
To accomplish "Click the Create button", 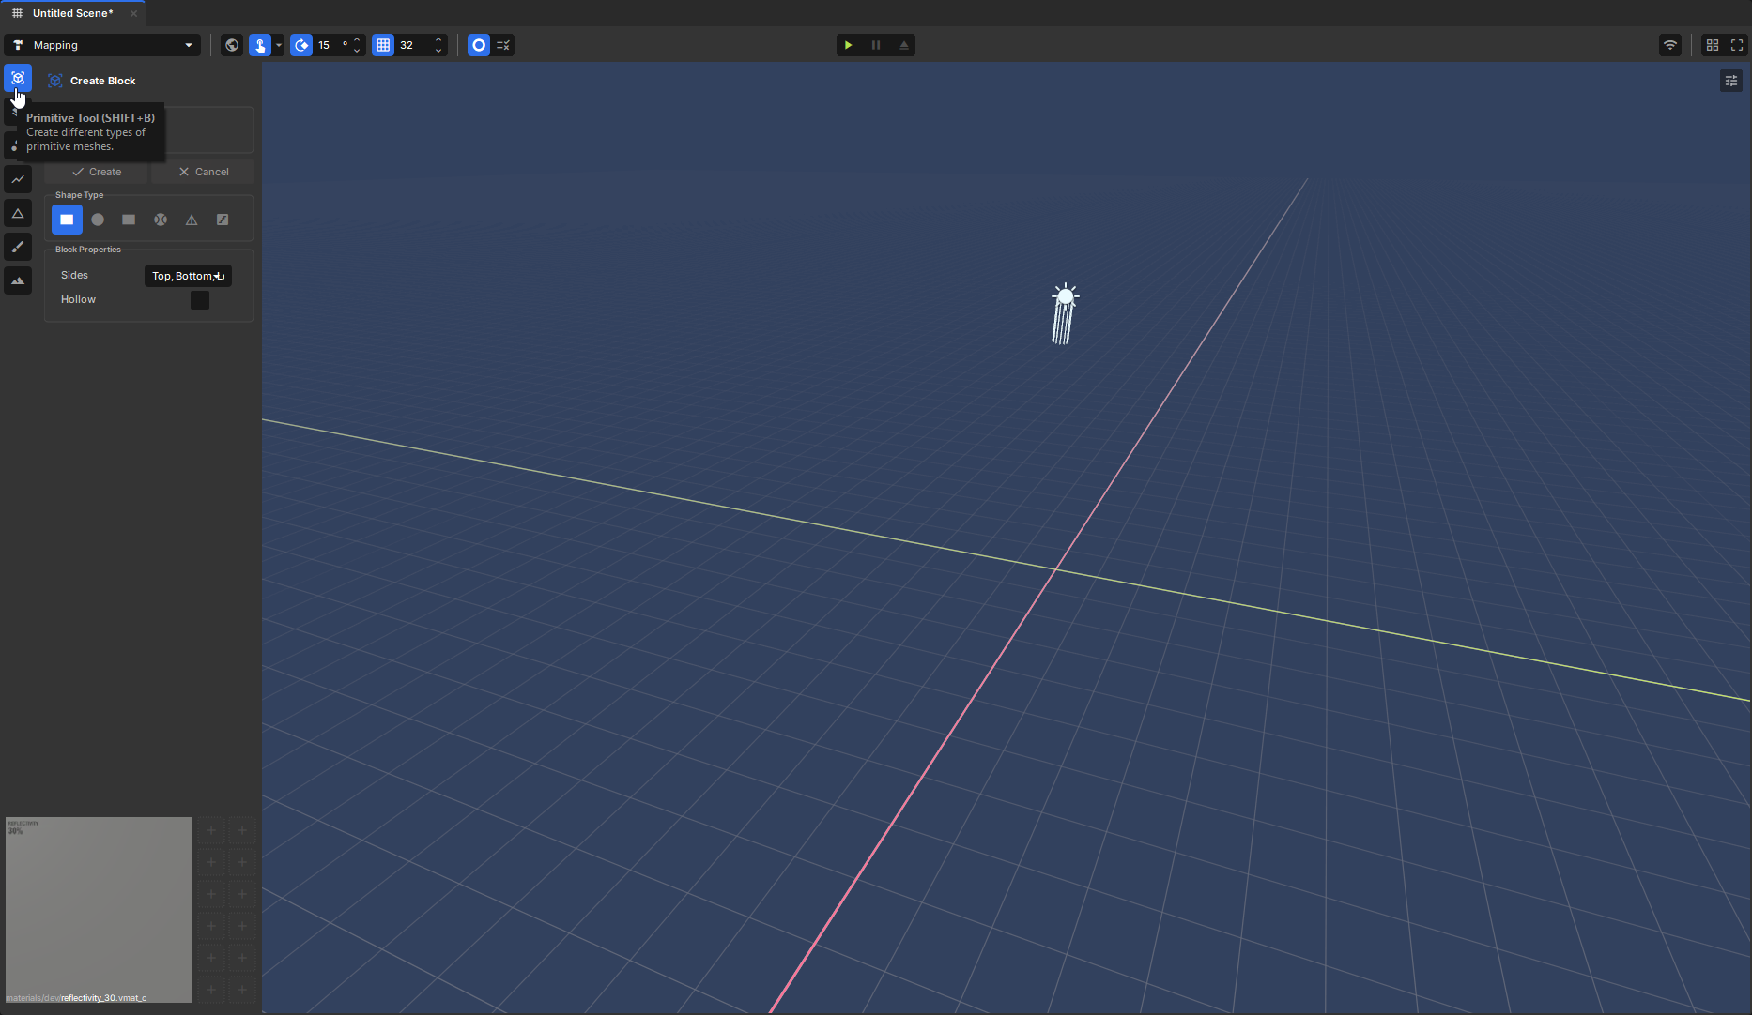I will click(97, 172).
